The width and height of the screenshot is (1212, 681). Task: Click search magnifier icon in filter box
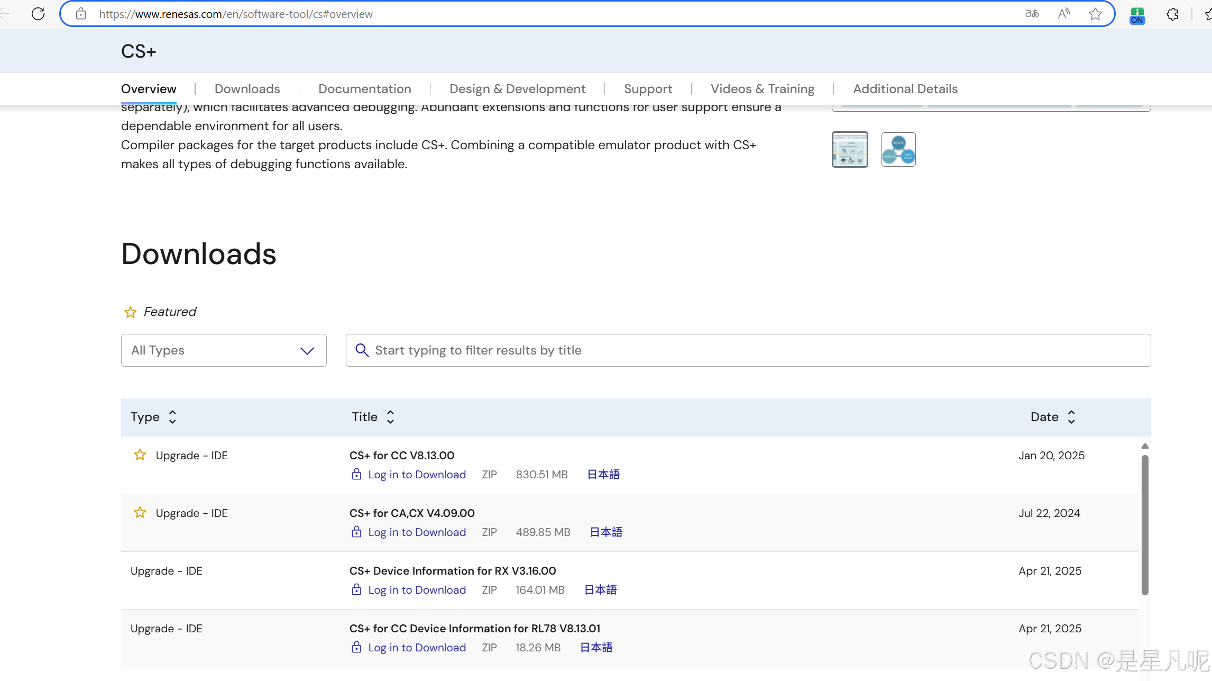coord(362,350)
